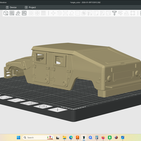Click the last toolbar icon after Assemble
Screen dimensions: 141x141
click(133, 13)
